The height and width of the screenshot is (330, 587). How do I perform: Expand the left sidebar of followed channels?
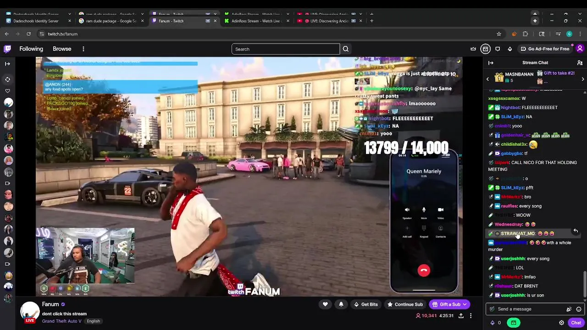tap(7, 64)
